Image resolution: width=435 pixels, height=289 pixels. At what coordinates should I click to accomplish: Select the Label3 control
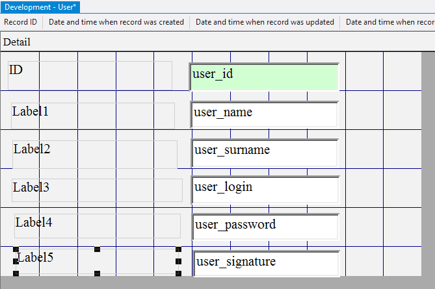pos(96,190)
